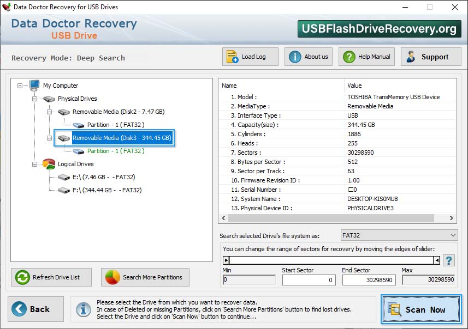Click the TOSHIBA TransMemory USB Device value

pos(393,97)
